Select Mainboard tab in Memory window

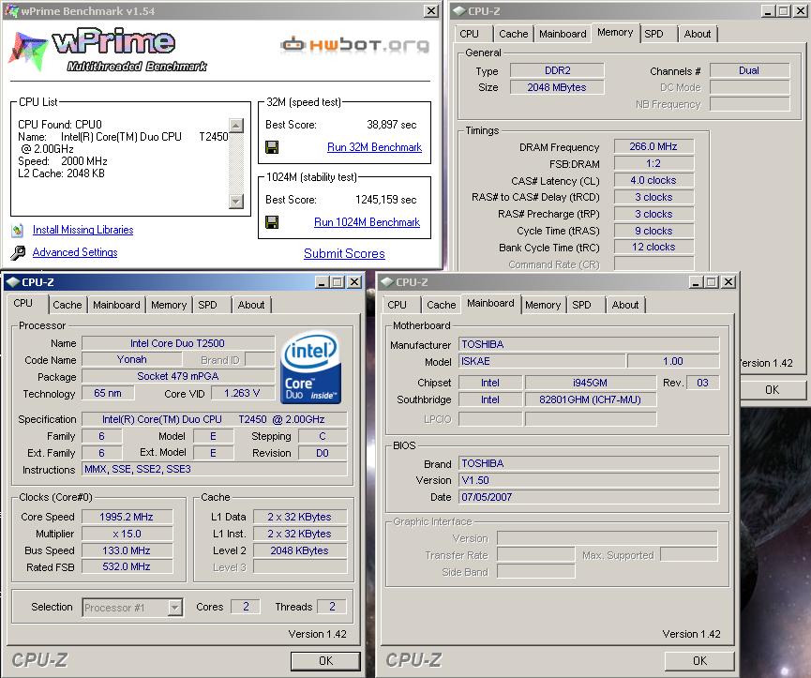tap(563, 34)
